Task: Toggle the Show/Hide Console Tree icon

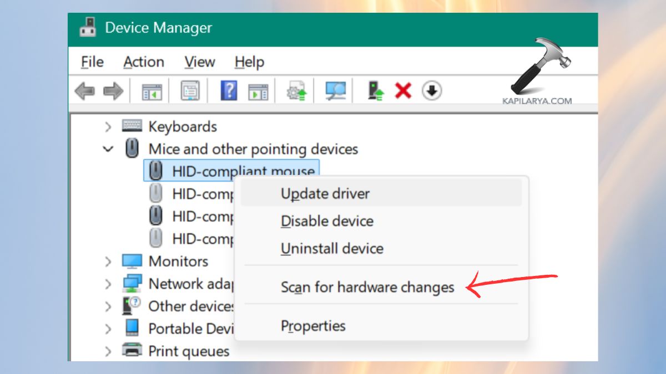Action: pos(151,90)
